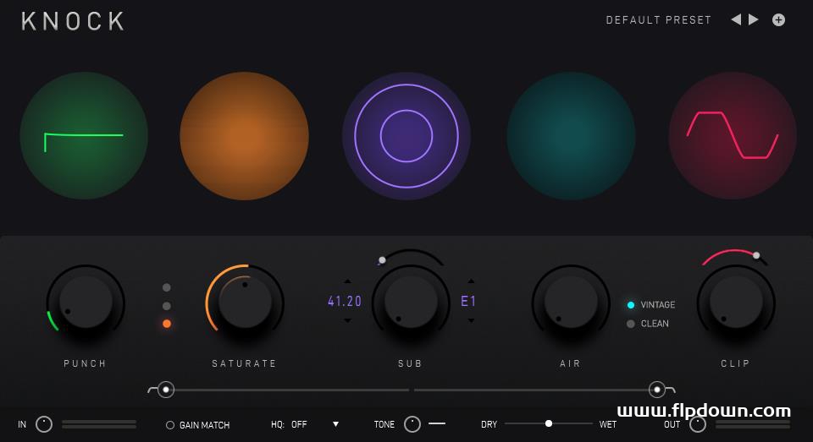Increase the sub frequency 41.20 up arrow
Viewport: 813px width, 442px height.
click(347, 281)
